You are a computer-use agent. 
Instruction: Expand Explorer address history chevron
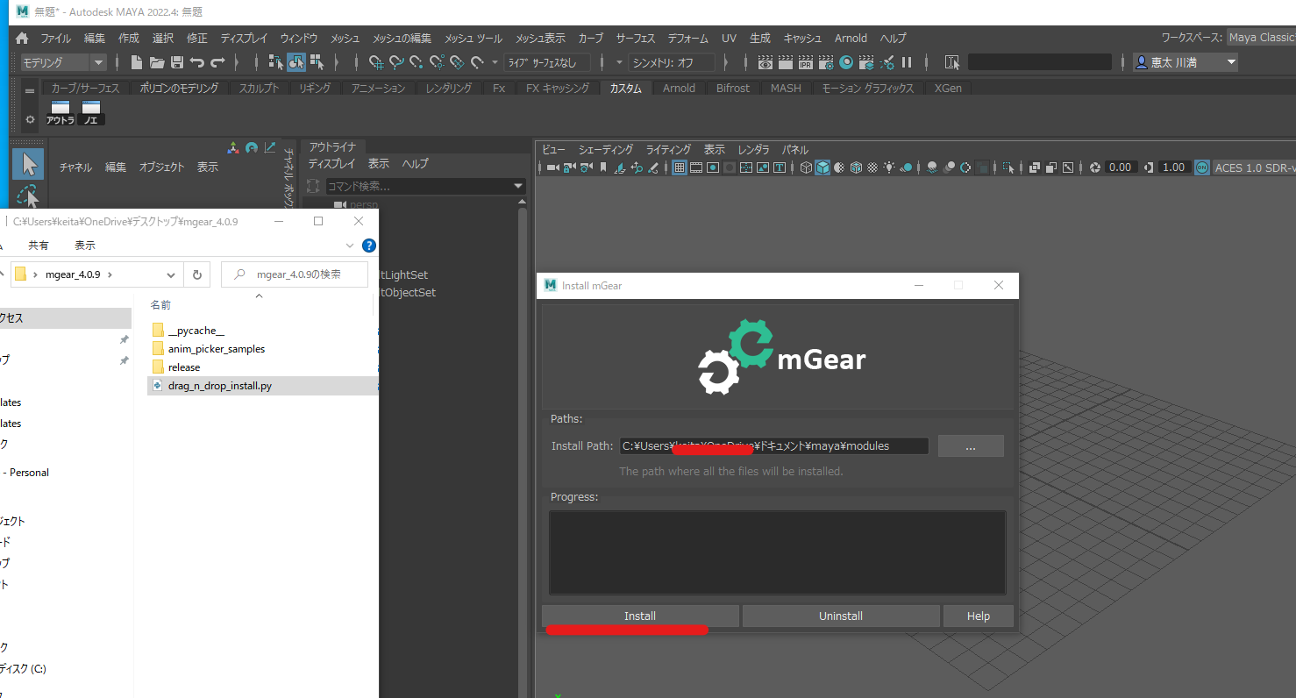coord(170,274)
